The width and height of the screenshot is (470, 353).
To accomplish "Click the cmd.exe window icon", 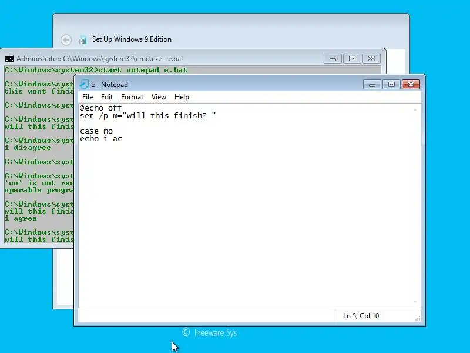I will (x=9, y=59).
